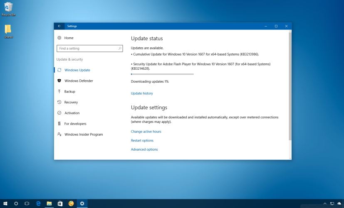Image resolution: width=344 pixels, height=208 pixels.
Task: Click the KB3213986 cumulative update entry
Action: pos(195,54)
